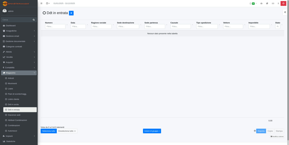The height and width of the screenshot is (145, 289).
Task: Click the sidebar search magnifier button
Action: [34, 20]
